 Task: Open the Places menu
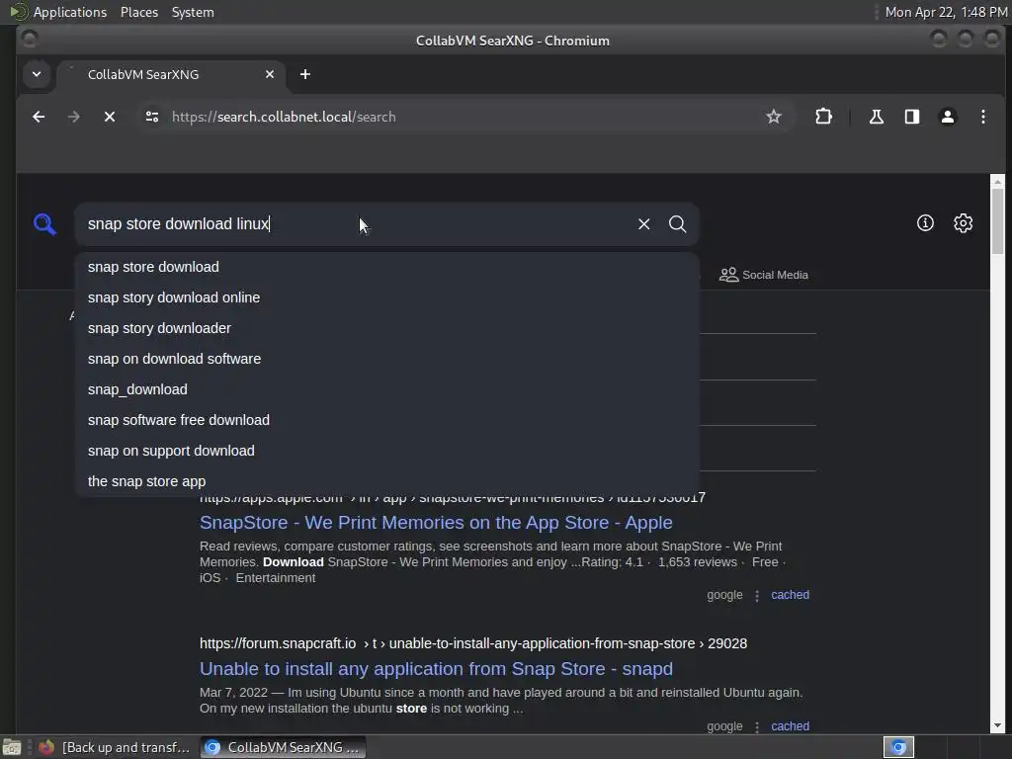point(139,12)
